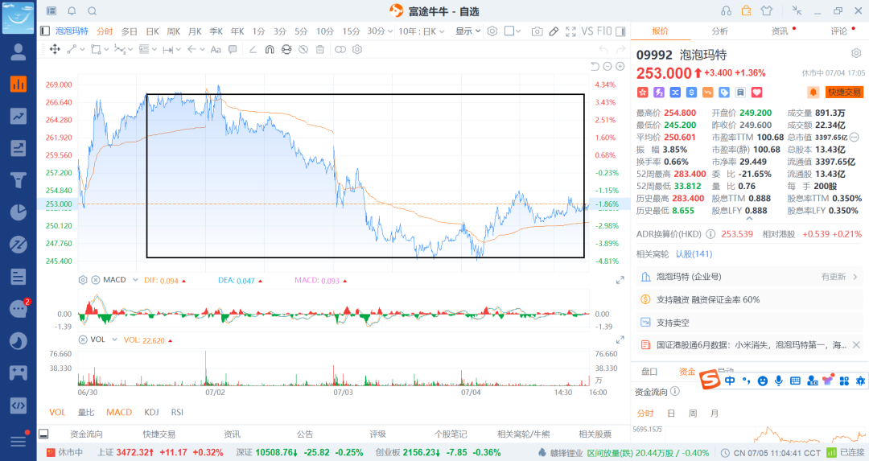Switch to the 分析 tab

pos(720,31)
